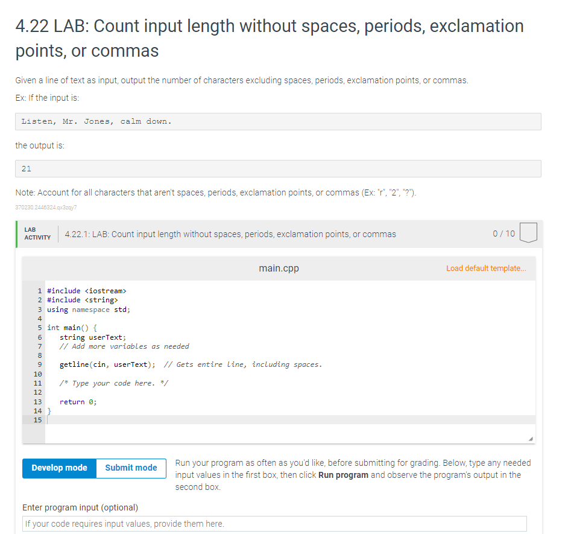The height and width of the screenshot is (534, 571).
Task: Click the 0 / 10 score display
Action: [x=503, y=234]
